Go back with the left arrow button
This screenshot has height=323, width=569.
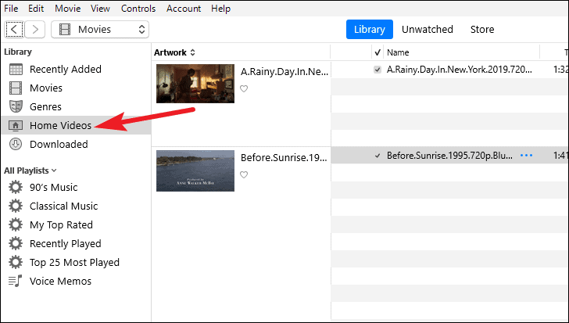click(x=14, y=30)
